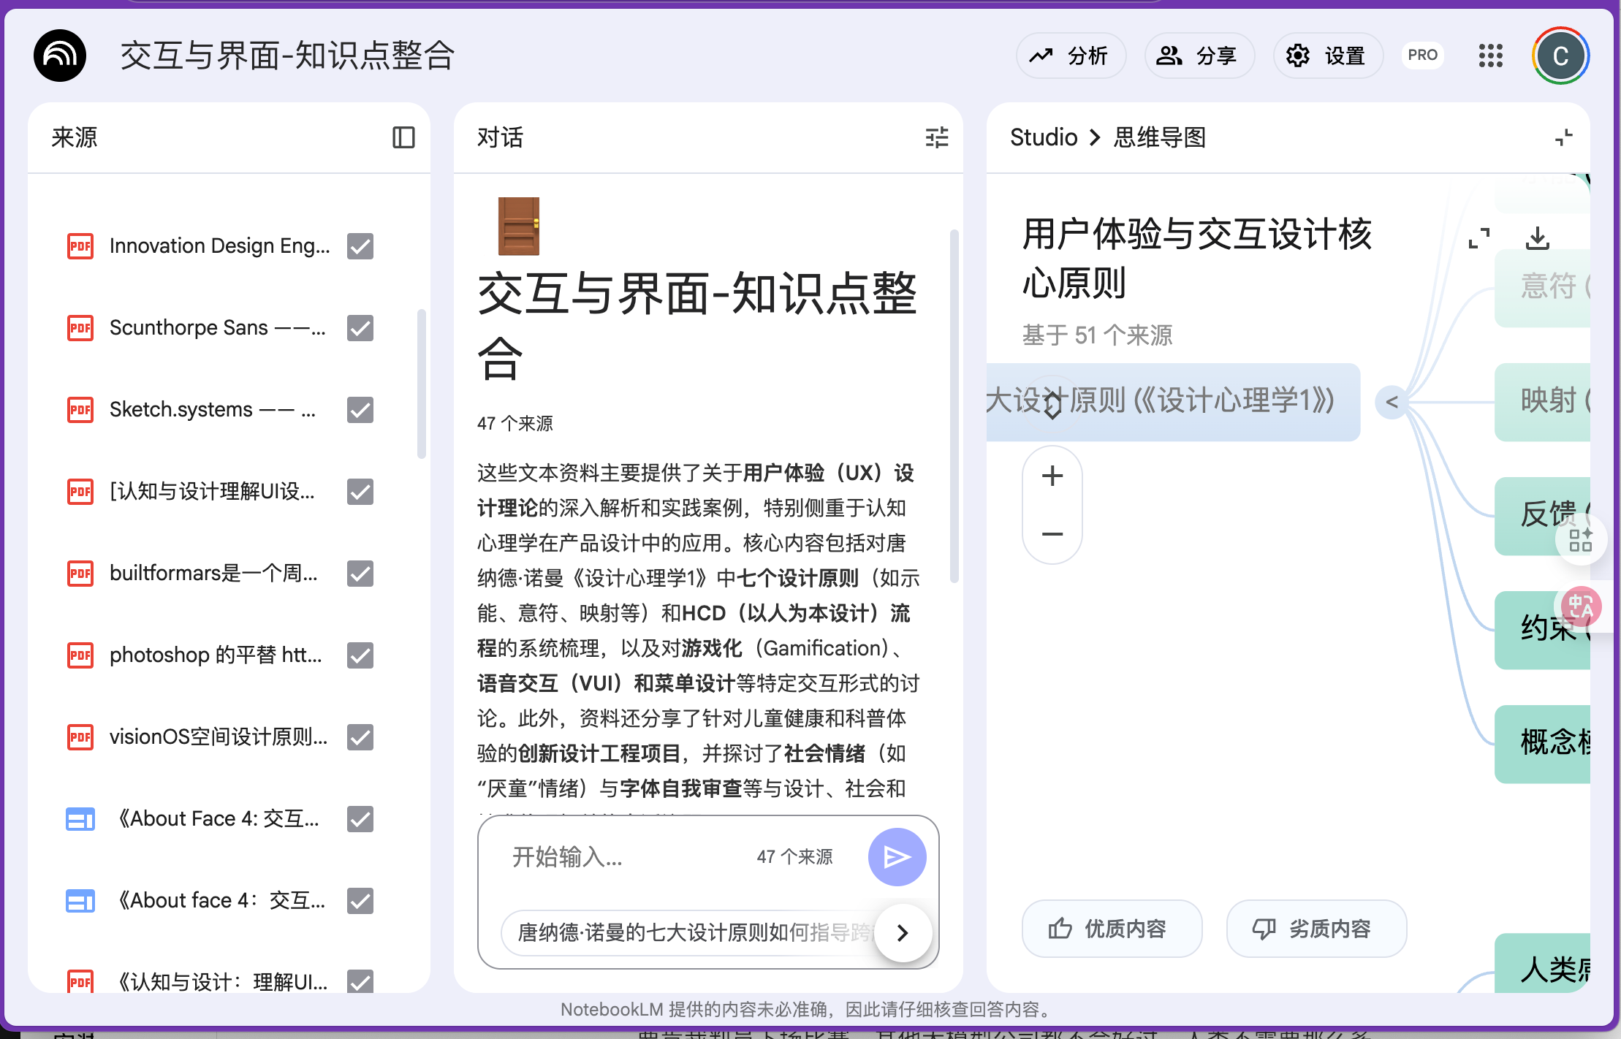This screenshot has height=1039, width=1621.
Task: Go back to Studio breadcrumb
Action: (x=1043, y=137)
